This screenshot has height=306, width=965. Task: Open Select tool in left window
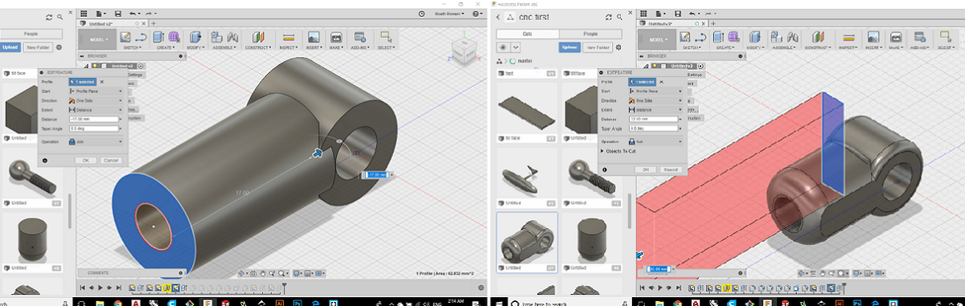[385, 36]
